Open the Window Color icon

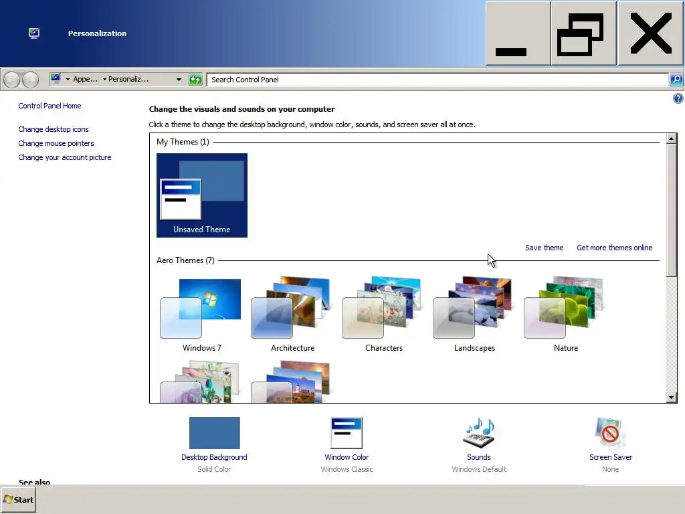(x=347, y=433)
